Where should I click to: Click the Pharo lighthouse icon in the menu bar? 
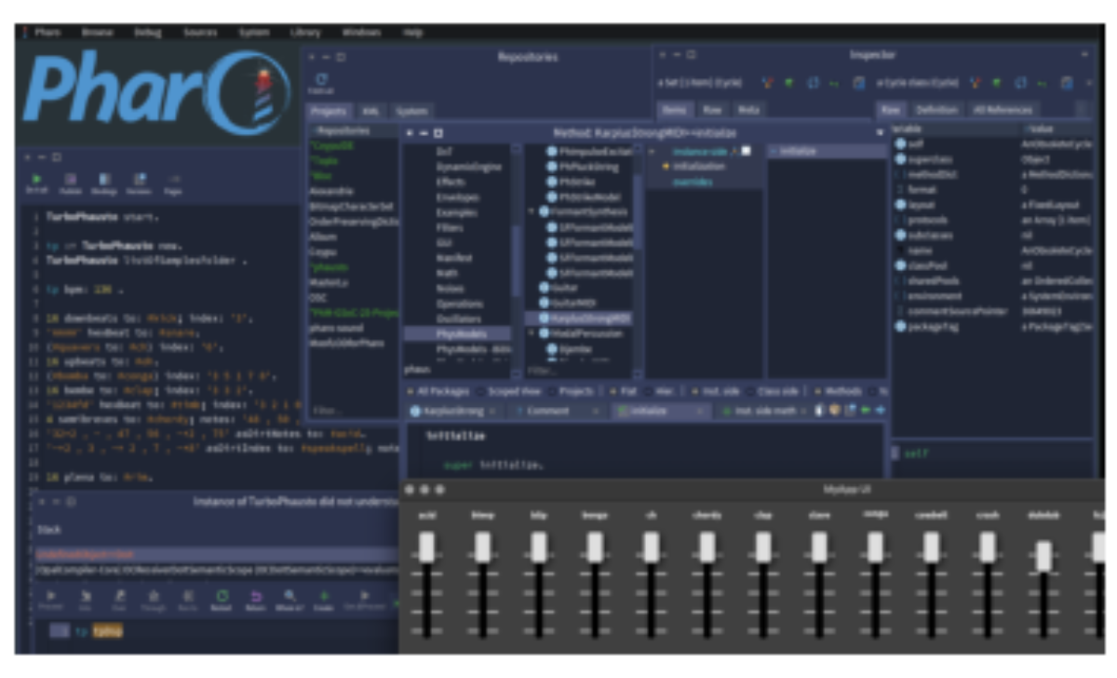(x=27, y=33)
